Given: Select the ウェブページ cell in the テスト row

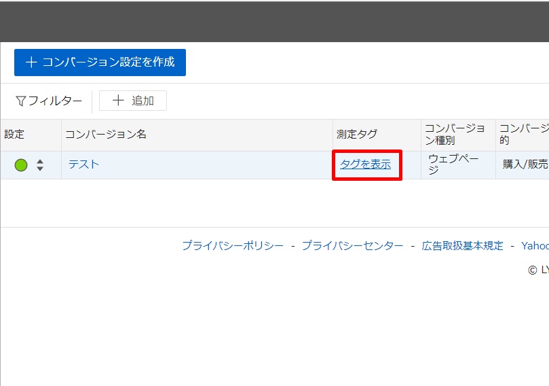Looking at the screenshot, I should point(453,164).
